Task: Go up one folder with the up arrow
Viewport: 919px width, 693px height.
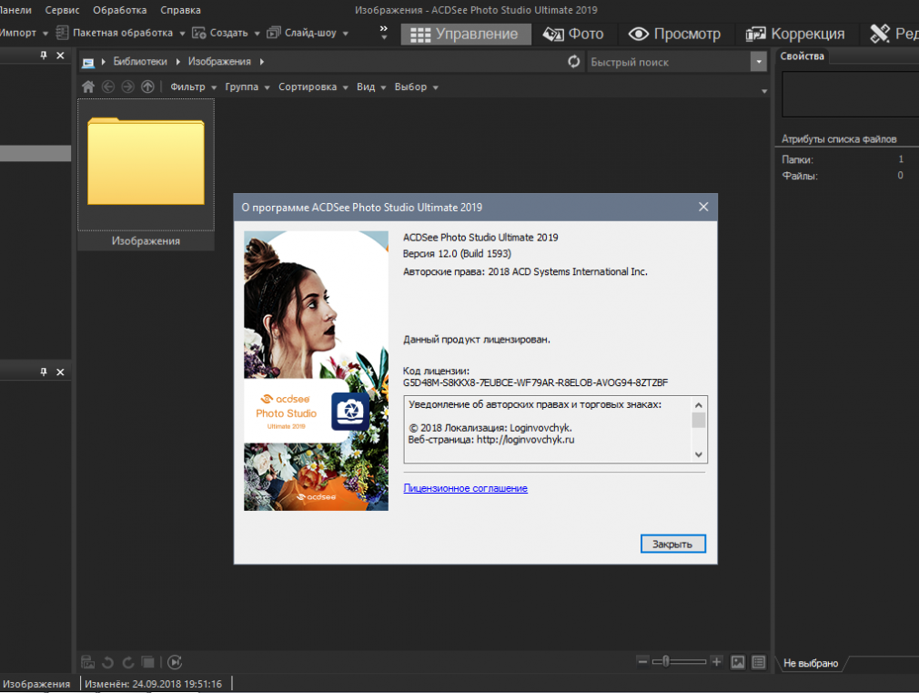Action: [x=147, y=87]
